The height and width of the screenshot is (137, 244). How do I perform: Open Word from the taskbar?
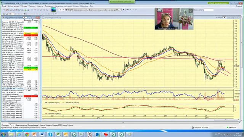click(42, 134)
